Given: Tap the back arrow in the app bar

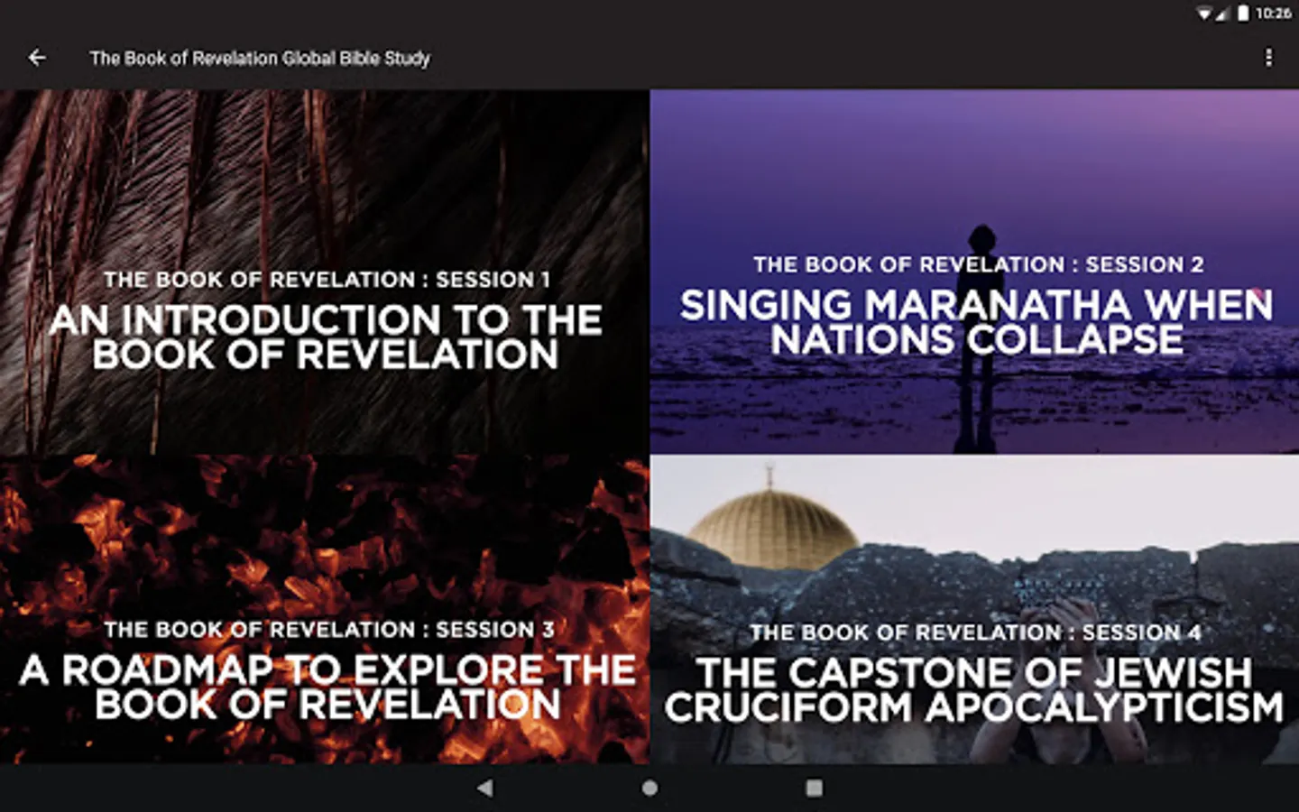Looking at the screenshot, I should coord(37,58).
